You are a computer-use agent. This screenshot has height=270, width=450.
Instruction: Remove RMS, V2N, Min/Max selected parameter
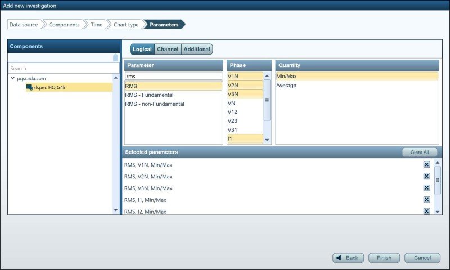pos(427,176)
